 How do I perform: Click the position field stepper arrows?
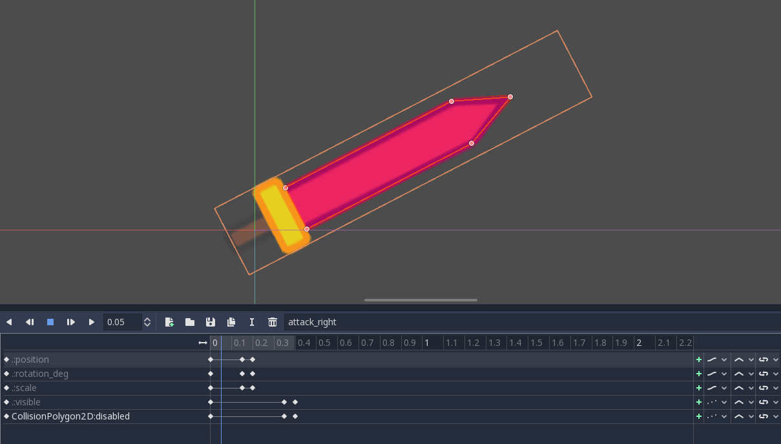tap(147, 322)
